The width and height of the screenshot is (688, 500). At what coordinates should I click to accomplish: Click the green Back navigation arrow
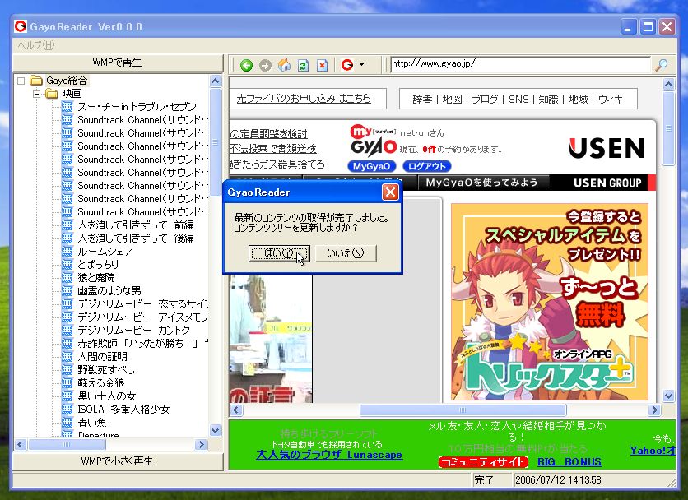click(x=246, y=65)
